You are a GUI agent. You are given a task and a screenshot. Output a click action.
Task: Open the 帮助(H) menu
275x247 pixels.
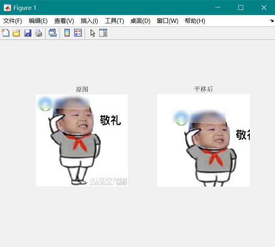point(195,21)
